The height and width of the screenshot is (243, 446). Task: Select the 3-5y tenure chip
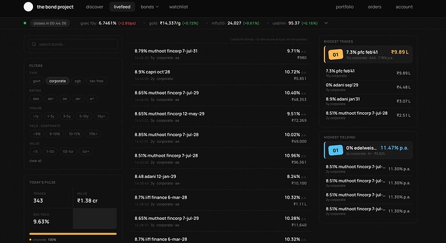coord(67,116)
